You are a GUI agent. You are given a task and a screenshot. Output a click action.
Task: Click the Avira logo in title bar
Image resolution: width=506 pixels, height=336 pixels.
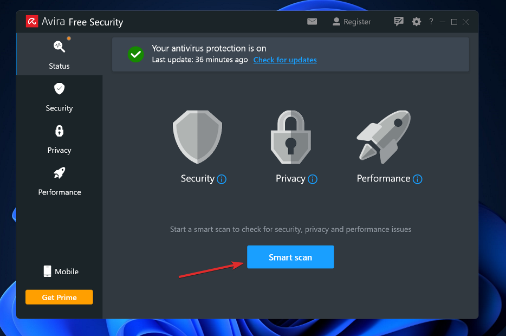[32, 22]
